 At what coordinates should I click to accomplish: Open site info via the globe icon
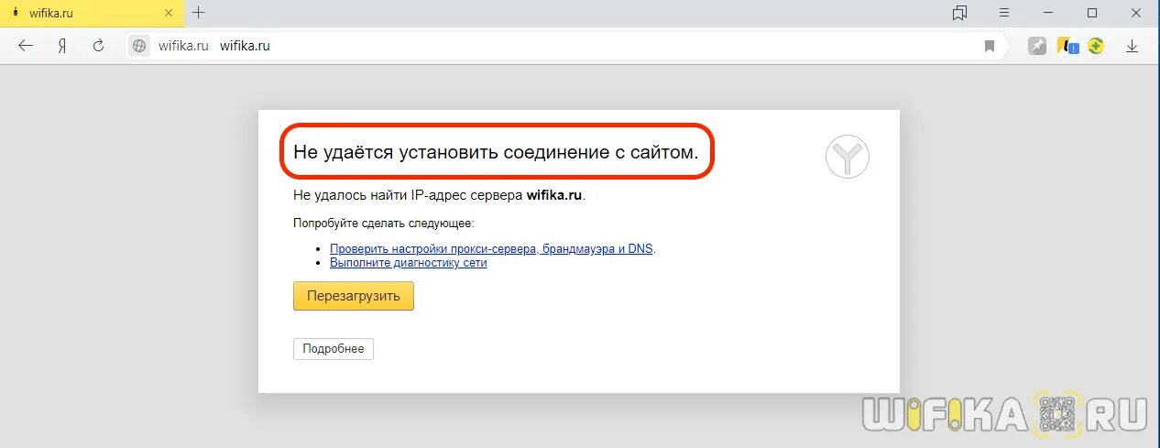[x=139, y=46]
